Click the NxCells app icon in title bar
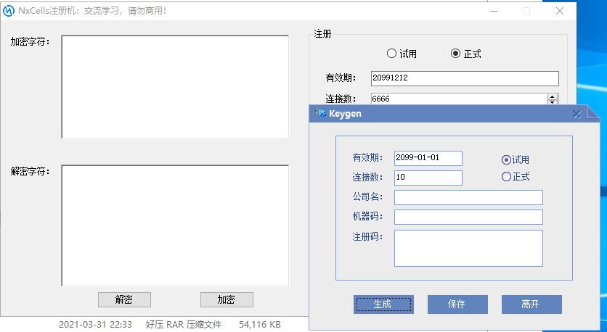 tap(8, 11)
